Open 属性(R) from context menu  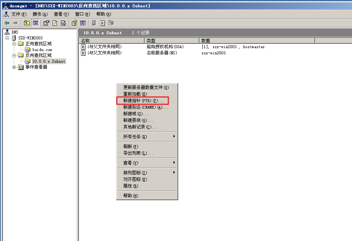click(x=147, y=186)
